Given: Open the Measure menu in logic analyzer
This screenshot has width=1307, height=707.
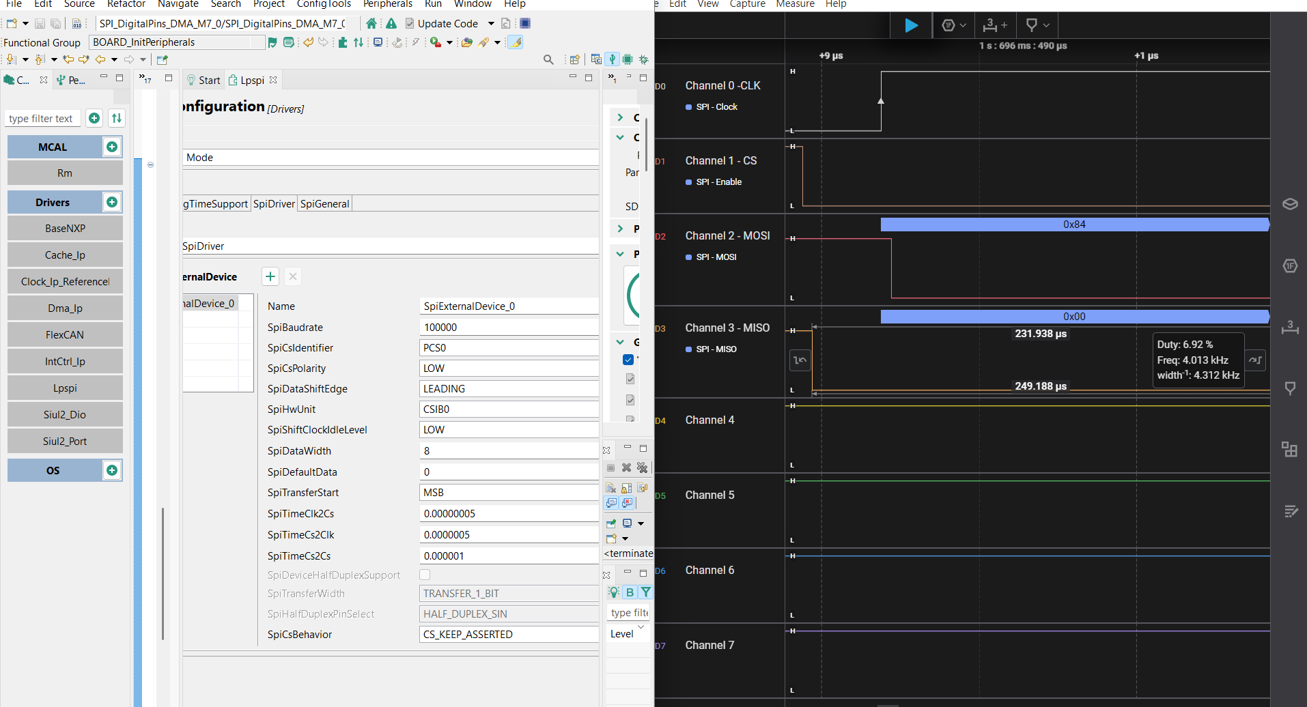Looking at the screenshot, I should point(795,4).
